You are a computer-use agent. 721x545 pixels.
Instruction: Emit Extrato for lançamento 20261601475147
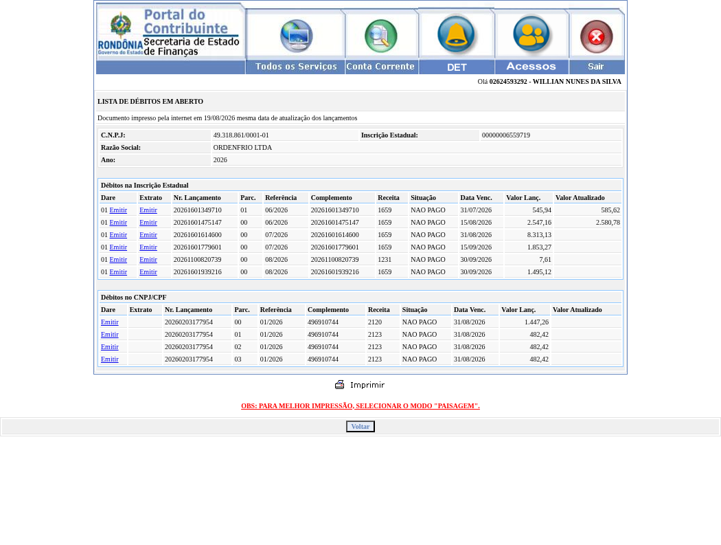148,223
